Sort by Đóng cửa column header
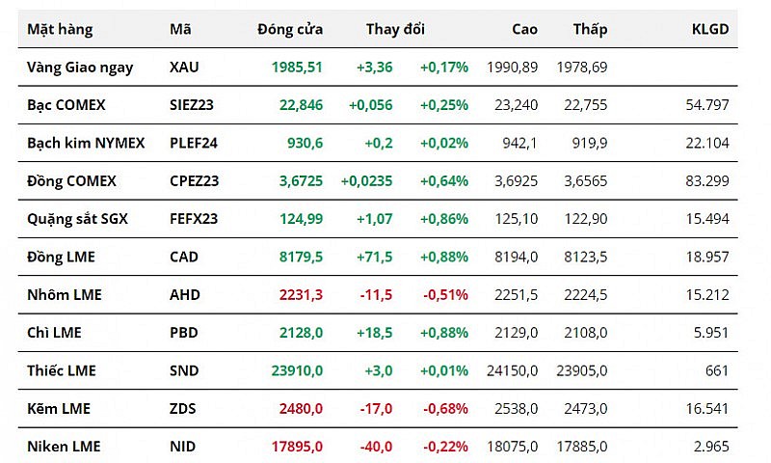The height and width of the screenshot is (463, 771). 290,29
